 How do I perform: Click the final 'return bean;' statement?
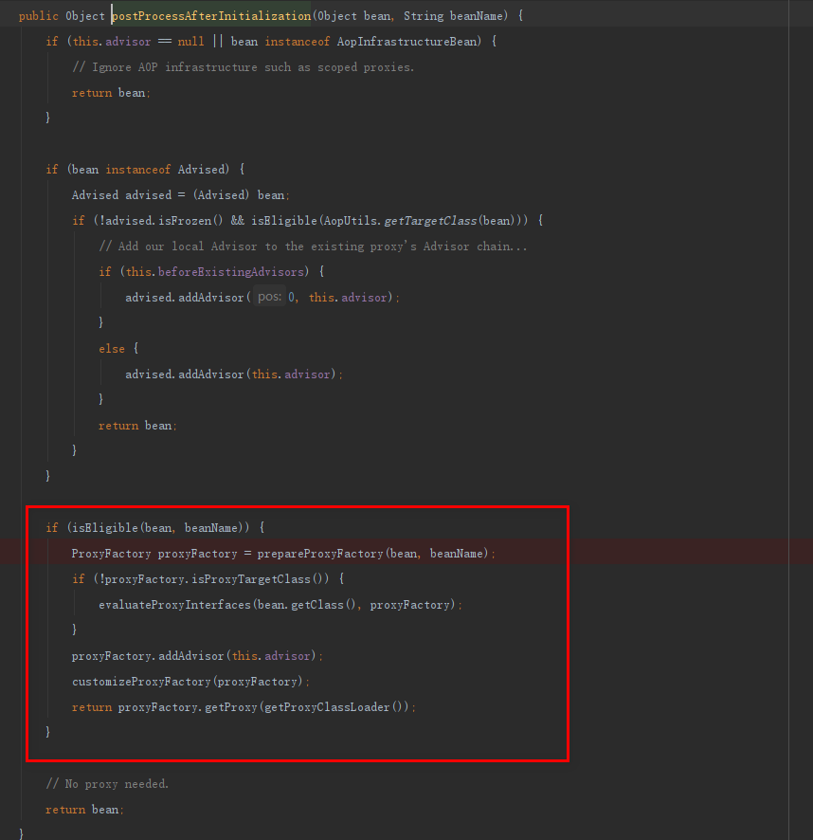pyautogui.click(x=84, y=810)
